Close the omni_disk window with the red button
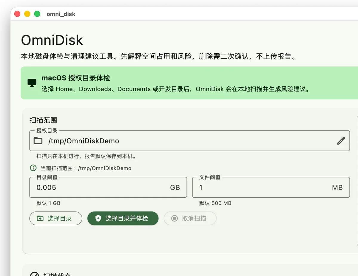358x276 pixels. 17,14
